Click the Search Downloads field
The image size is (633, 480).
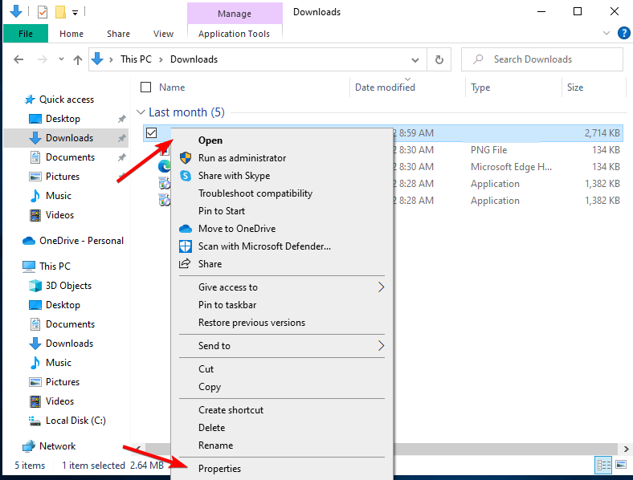[x=542, y=59]
